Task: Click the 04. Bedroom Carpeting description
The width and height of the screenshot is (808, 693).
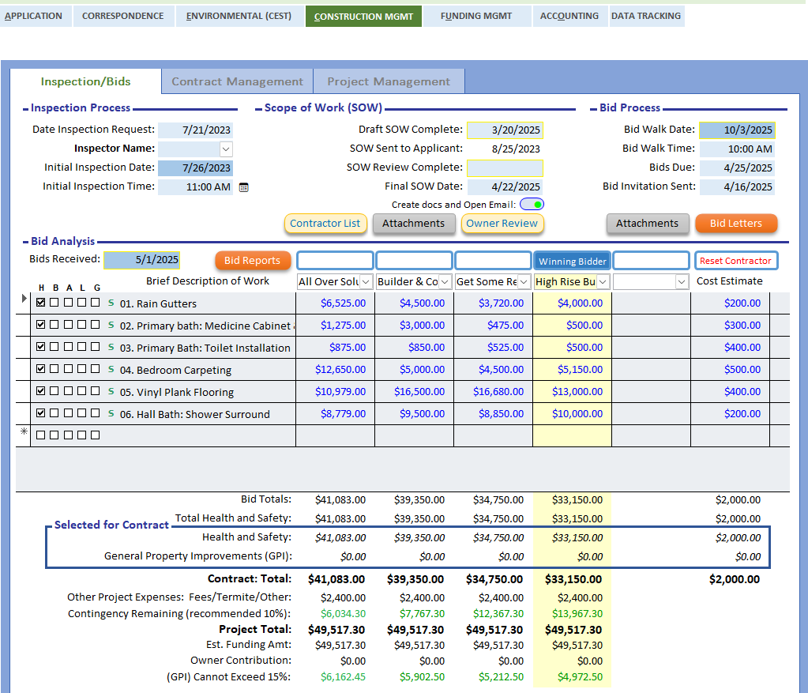Action: click(x=175, y=371)
